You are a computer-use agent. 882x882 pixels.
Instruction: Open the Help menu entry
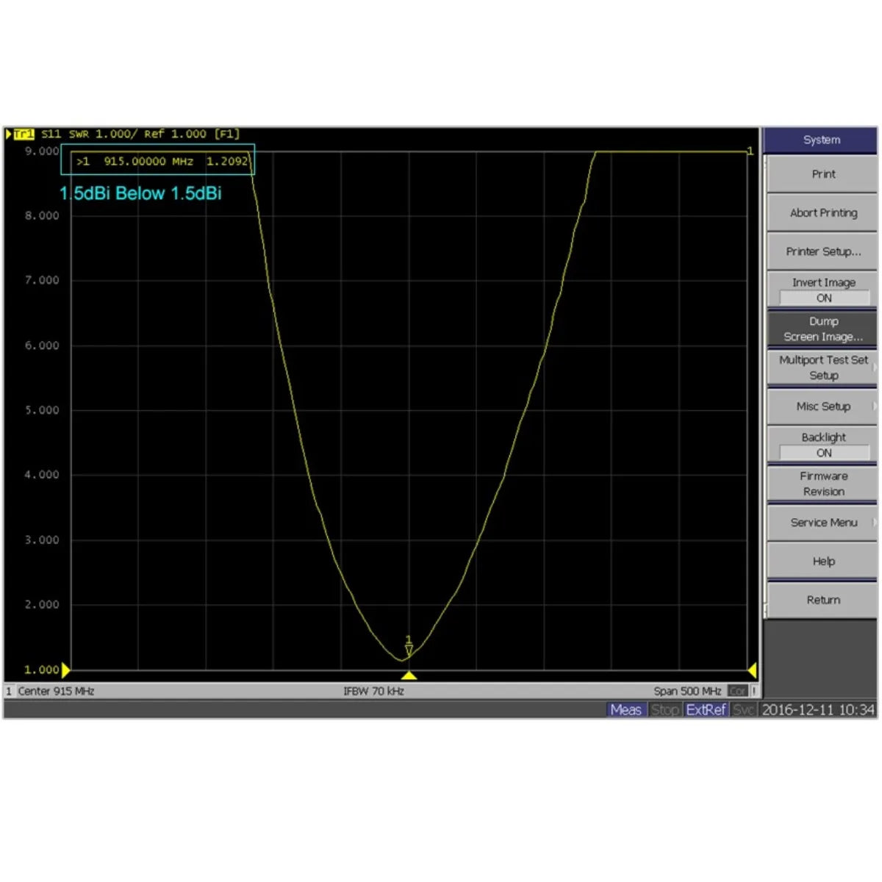822,561
